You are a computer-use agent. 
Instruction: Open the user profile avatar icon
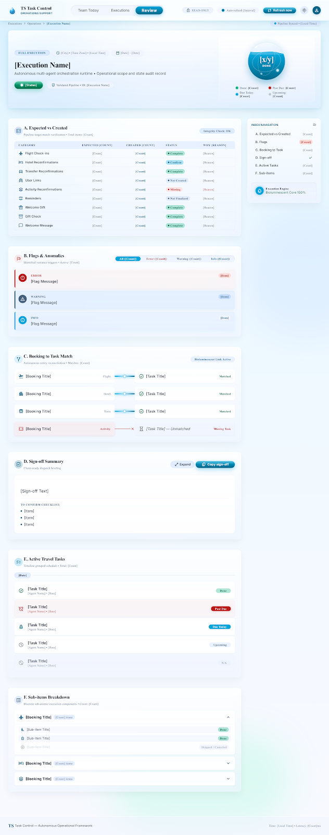click(x=317, y=10)
